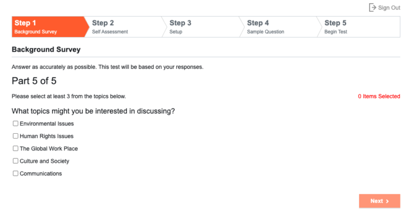This screenshot has width=414, height=217.
Task: Click the Sign Out door-arrow icon
Action: (x=372, y=8)
